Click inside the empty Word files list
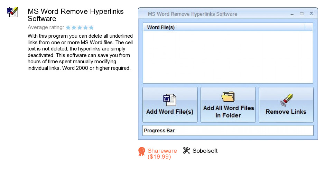The image size is (325, 169). pyautogui.click(x=228, y=57)
